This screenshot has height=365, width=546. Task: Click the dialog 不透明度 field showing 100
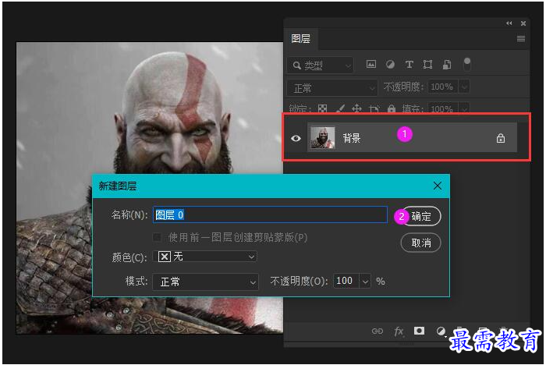[x=346, y=281]
